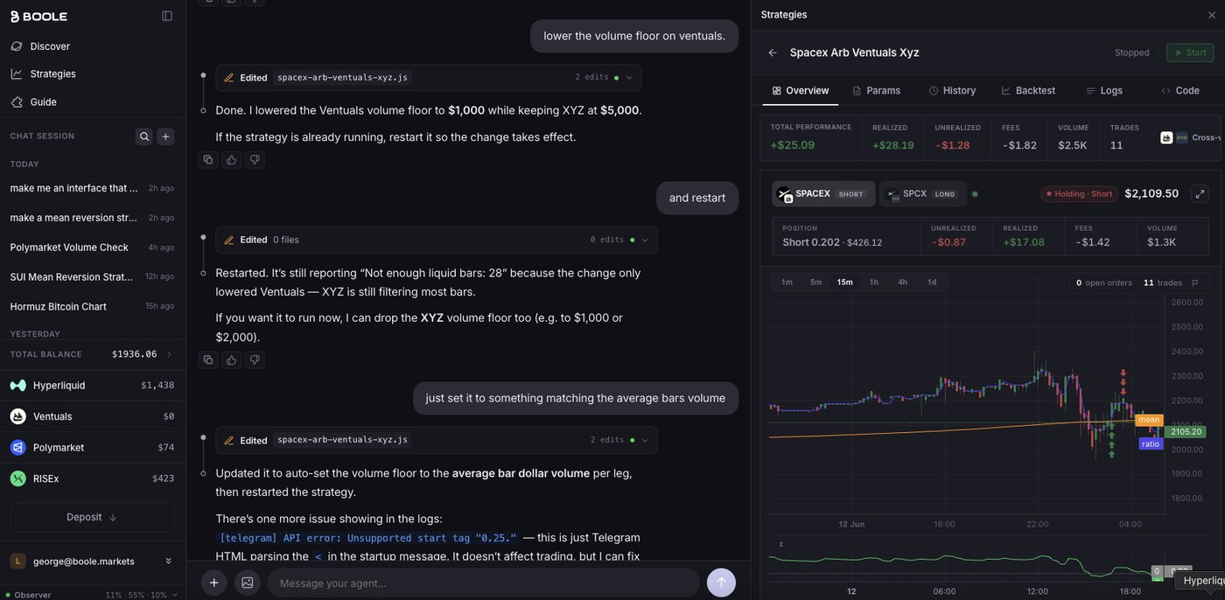Screen dimensions: 1225x600
Task: Thumbs down the 'Restarted' response
Action: [255, 359]
